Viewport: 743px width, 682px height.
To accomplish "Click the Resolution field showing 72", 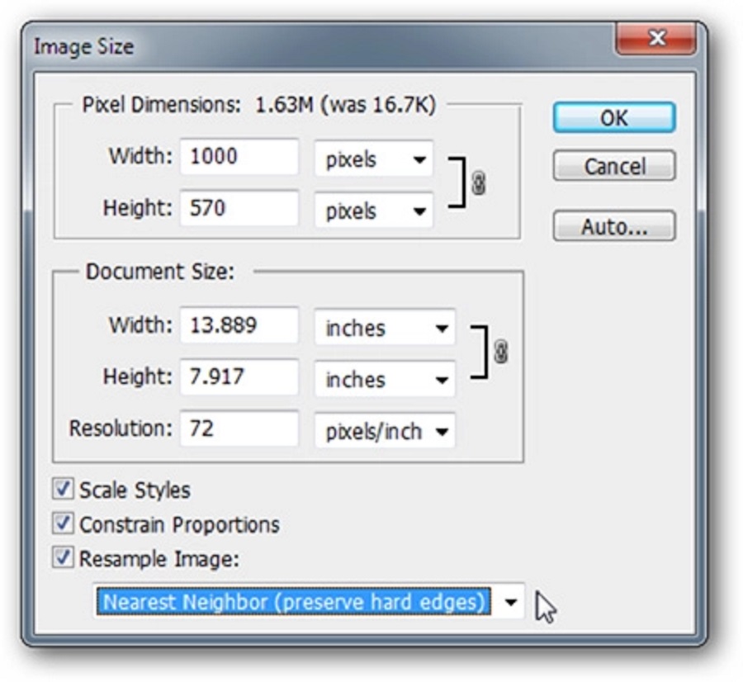I will pyautogui.click(x=239, y=429).
